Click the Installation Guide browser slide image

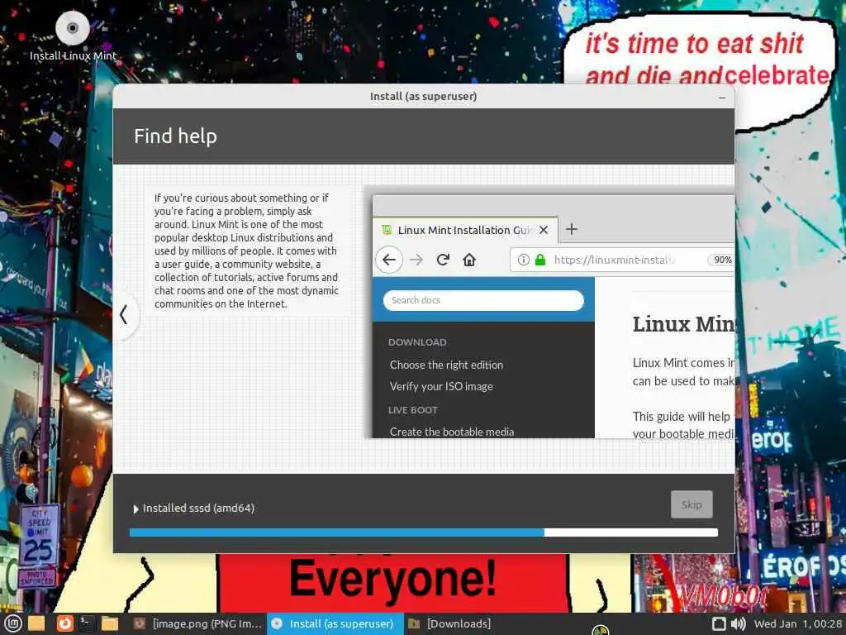click(x=553, y=317)
